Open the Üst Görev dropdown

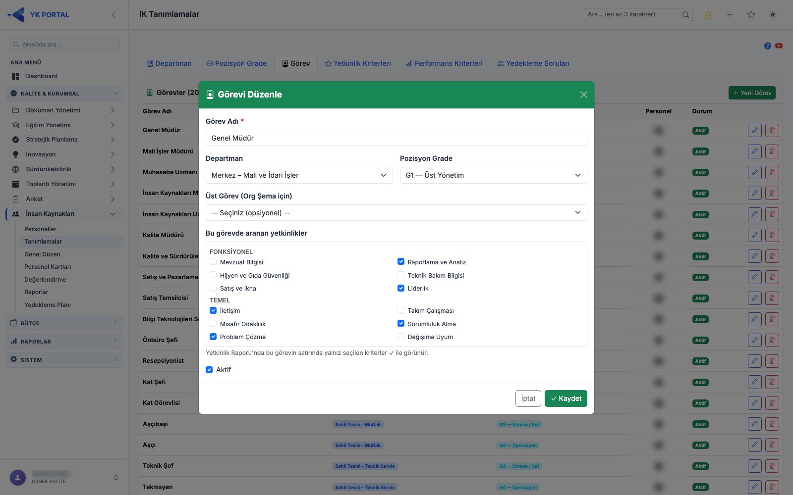pyautogui.click(x=396, y=213)
